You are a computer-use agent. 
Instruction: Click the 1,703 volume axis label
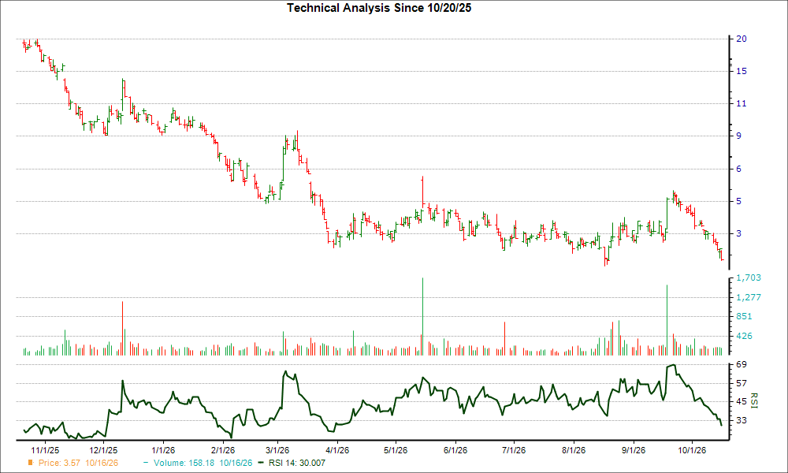(749, 278)
